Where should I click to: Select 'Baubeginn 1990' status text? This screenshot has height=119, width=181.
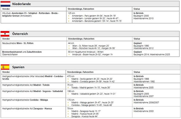coord(141,46)
